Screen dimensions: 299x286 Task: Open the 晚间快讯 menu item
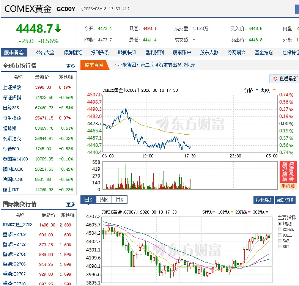coord(127,52)
